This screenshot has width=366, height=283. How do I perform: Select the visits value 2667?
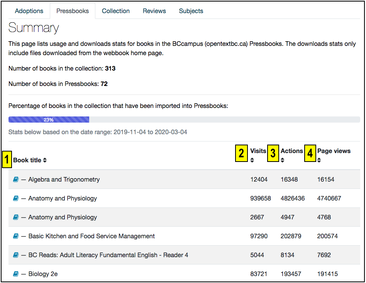point(257,217)
